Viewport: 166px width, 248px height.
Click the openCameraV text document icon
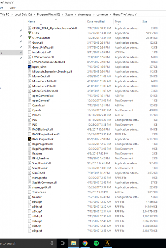pos(29,101)
